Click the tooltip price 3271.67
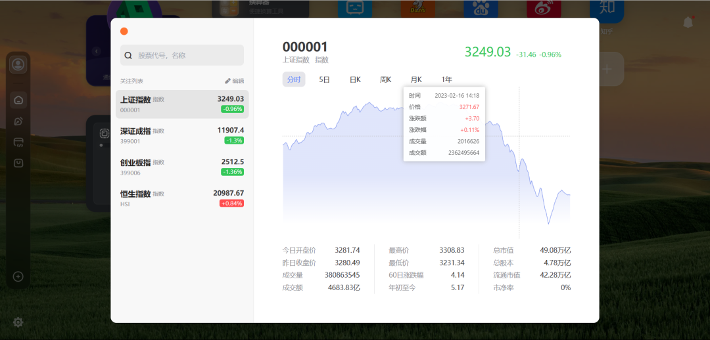Screen dimensions: 710x340 [x=469, y=107]
